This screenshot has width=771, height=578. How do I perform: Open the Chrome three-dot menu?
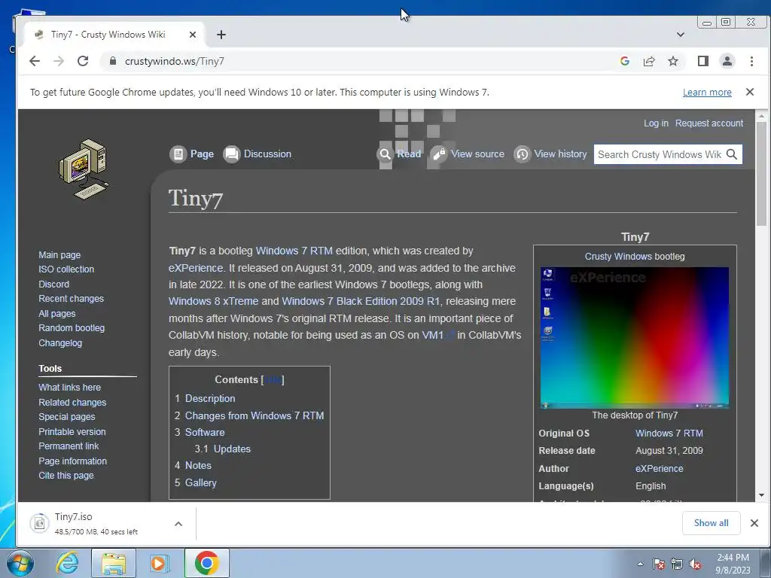[751, 61]
